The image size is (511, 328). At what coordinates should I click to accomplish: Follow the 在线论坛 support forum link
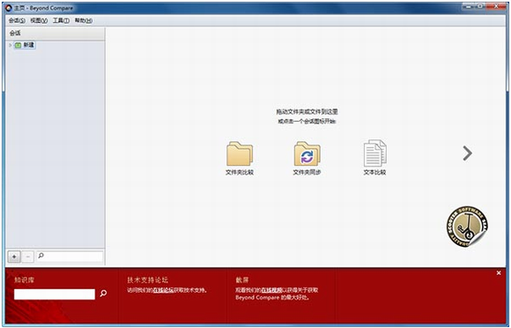click(163, 290)
